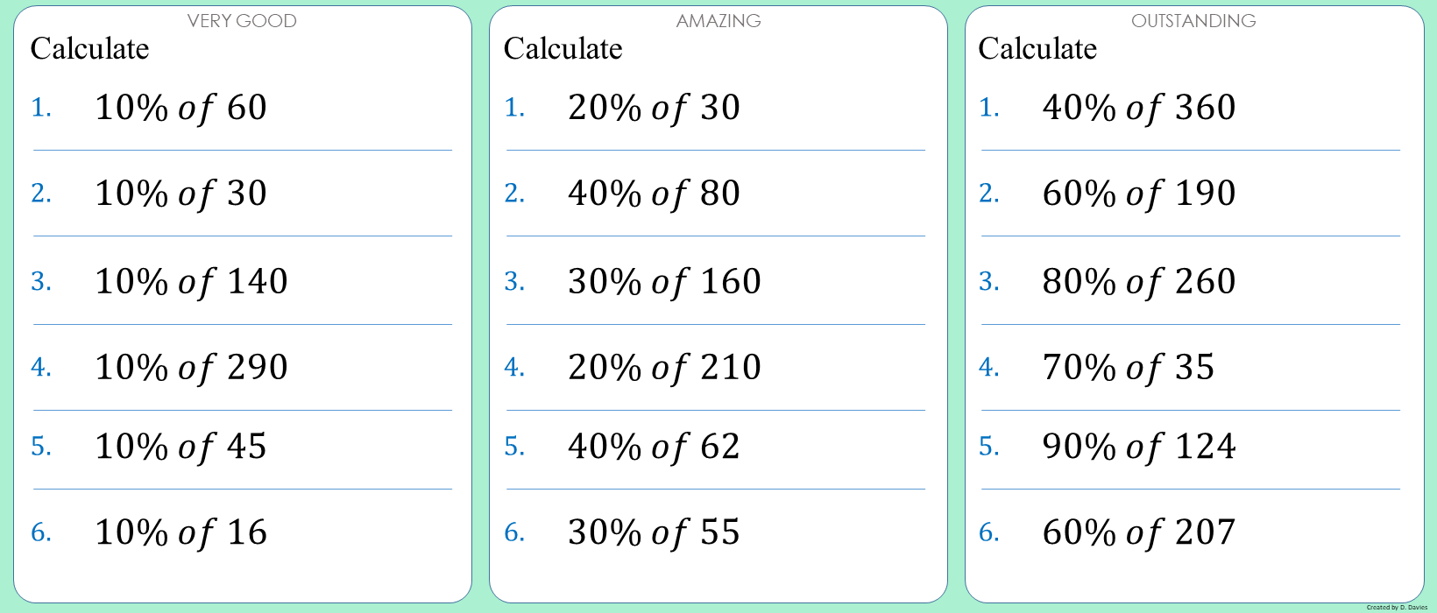Click on "40% of 360"

click(x=1138, y=108)
